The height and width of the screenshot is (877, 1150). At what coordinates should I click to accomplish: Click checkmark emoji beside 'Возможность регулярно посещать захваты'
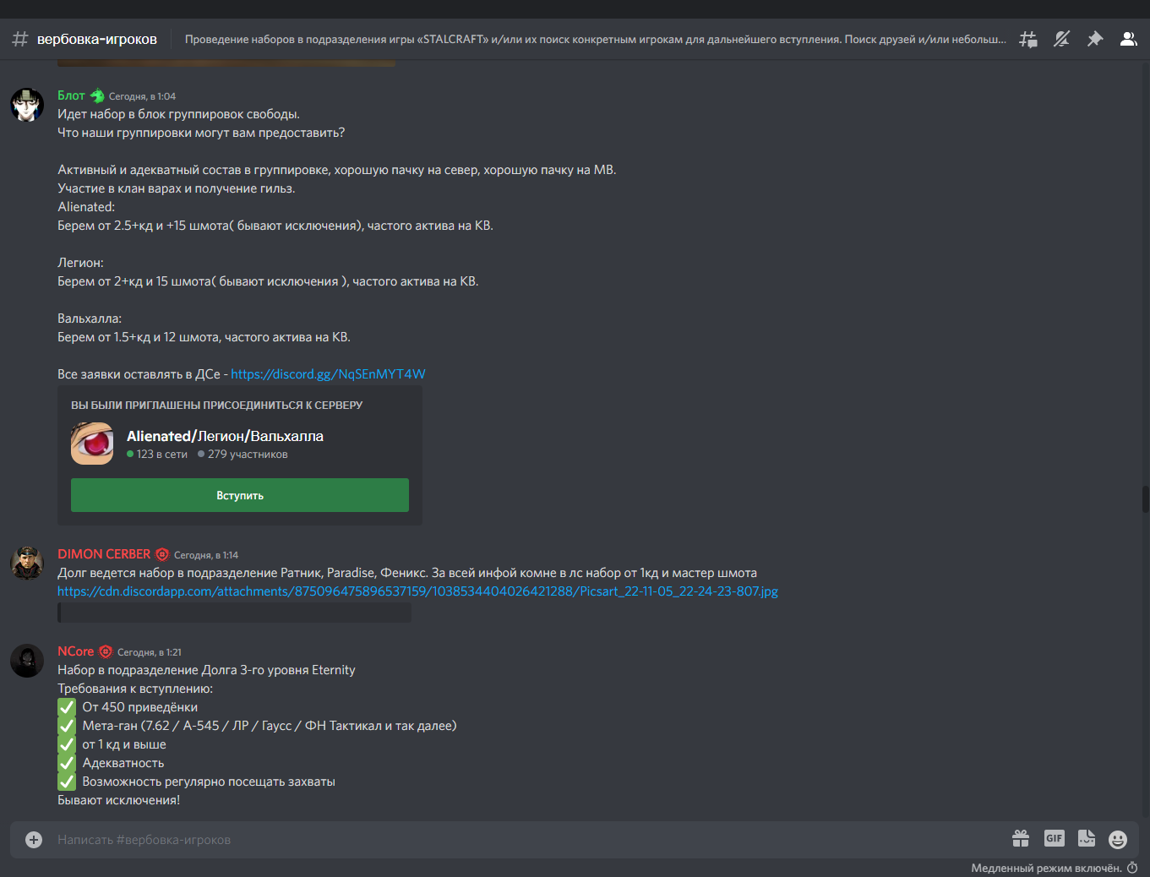pyautogui.click(x=67, y=782)
